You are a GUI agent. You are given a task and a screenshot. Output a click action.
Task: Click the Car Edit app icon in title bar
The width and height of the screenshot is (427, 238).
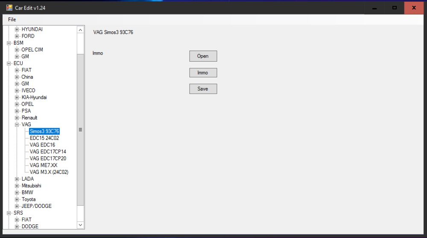(9, 8)
